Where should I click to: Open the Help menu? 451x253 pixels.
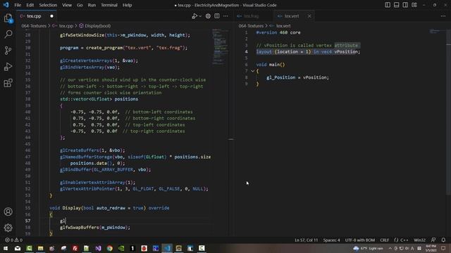coord(127,5)
